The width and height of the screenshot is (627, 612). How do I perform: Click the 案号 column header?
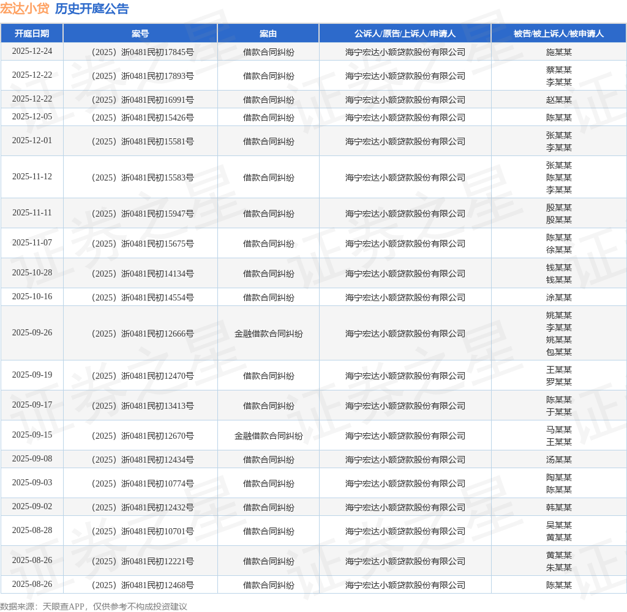[140, 34]
